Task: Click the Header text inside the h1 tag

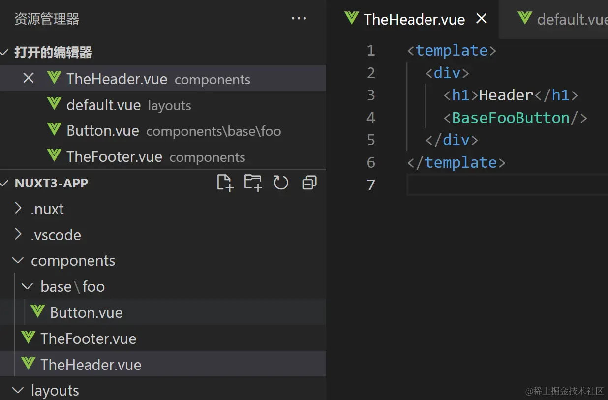Action: tap(506, 95)
